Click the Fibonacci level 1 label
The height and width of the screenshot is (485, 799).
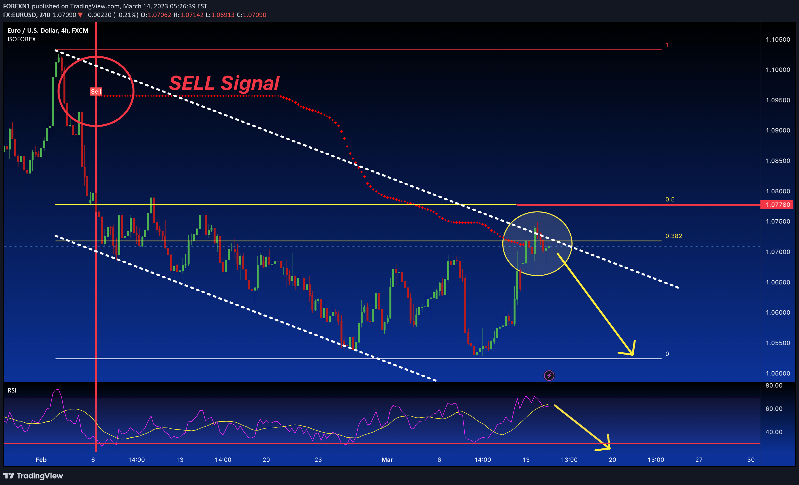667,45
